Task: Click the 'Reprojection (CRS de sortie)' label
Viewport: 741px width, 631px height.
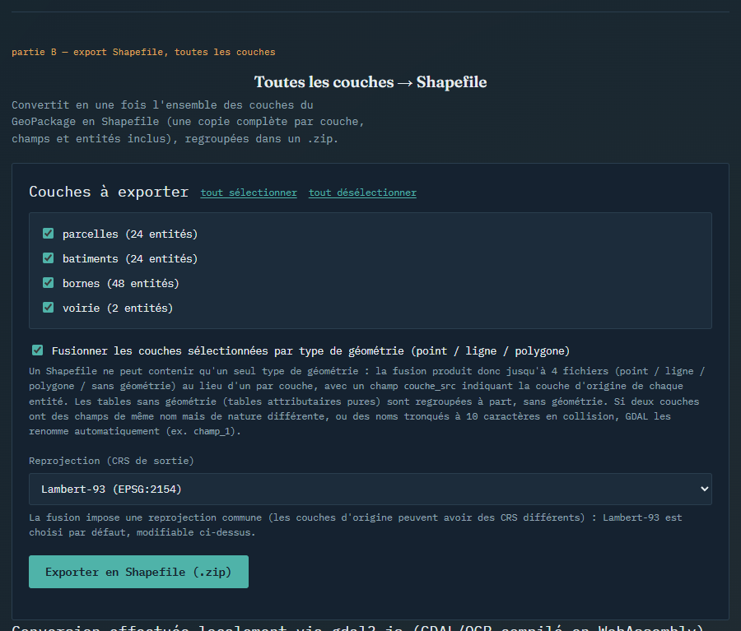Action: tap(111, 461)
